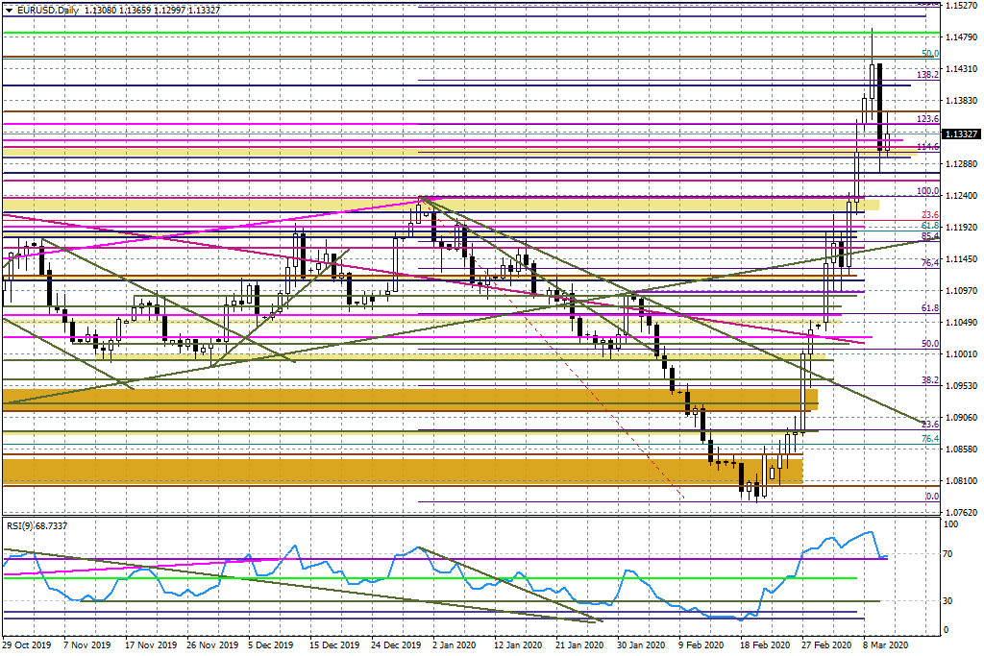Click the 1.10970 price axis label
The width and height of the screenshot is (984, 656).
tap(961, 290)
